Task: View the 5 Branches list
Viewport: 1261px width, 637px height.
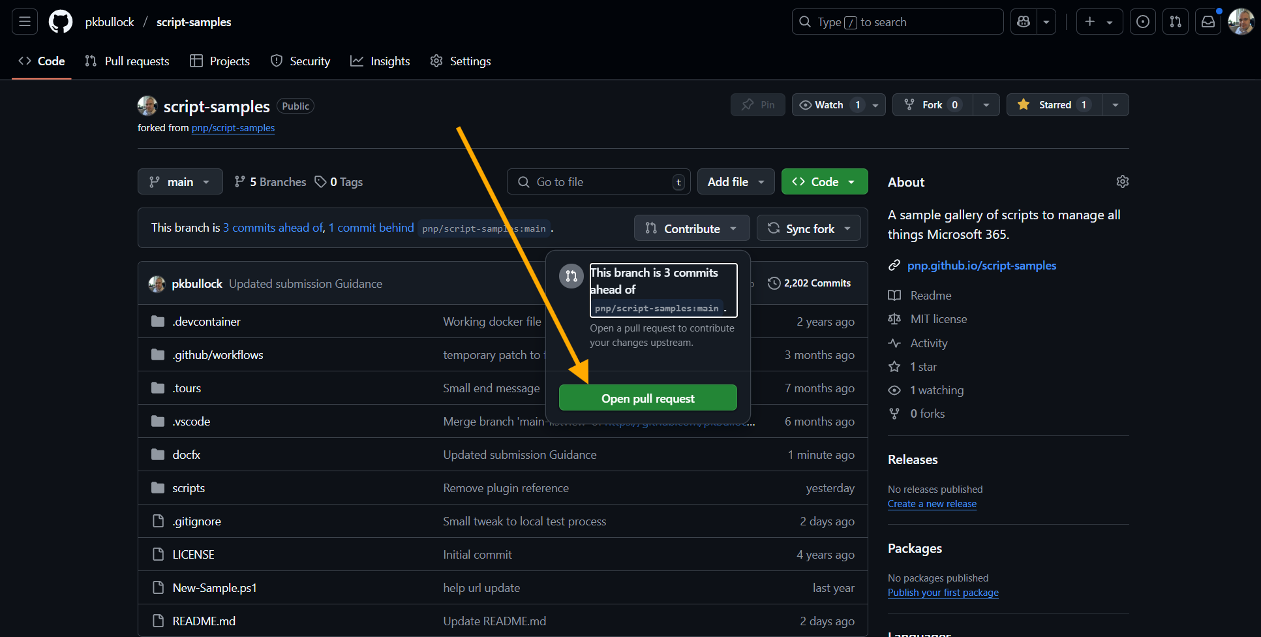Action: (x=270, y=182)
